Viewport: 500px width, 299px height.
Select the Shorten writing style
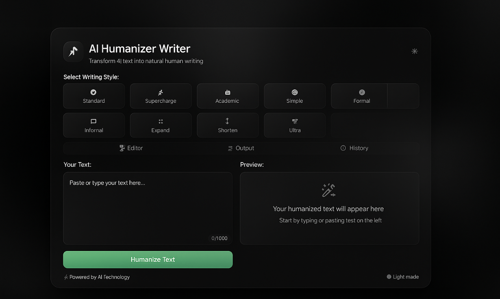228,126
